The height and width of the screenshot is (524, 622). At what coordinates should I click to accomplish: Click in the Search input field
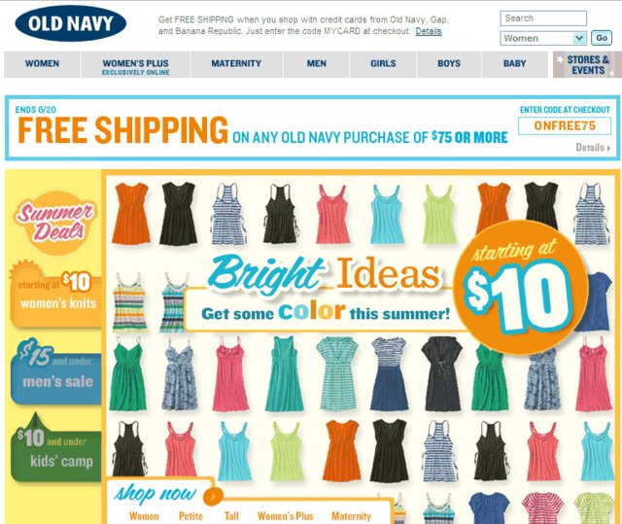pos(543,18)
